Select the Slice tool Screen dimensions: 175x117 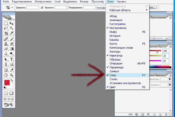(11, 33)
